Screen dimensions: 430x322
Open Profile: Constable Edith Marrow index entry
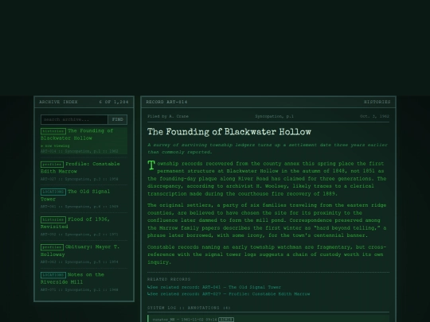84,171
